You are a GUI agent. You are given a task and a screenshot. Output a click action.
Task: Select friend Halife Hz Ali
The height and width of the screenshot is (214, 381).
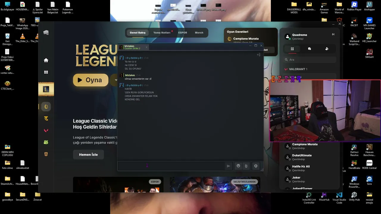coord(310,168)
